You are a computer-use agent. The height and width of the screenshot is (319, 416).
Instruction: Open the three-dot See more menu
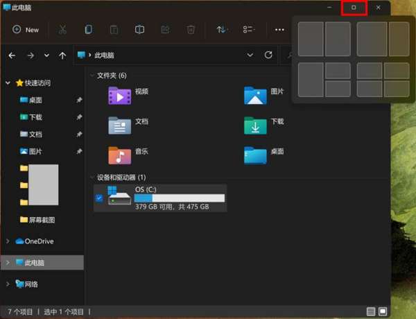pyautogui.click(x=279, y=30)
